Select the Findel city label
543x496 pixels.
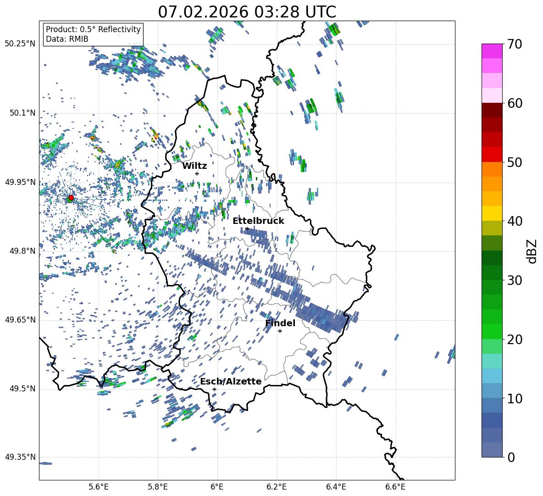280,323
